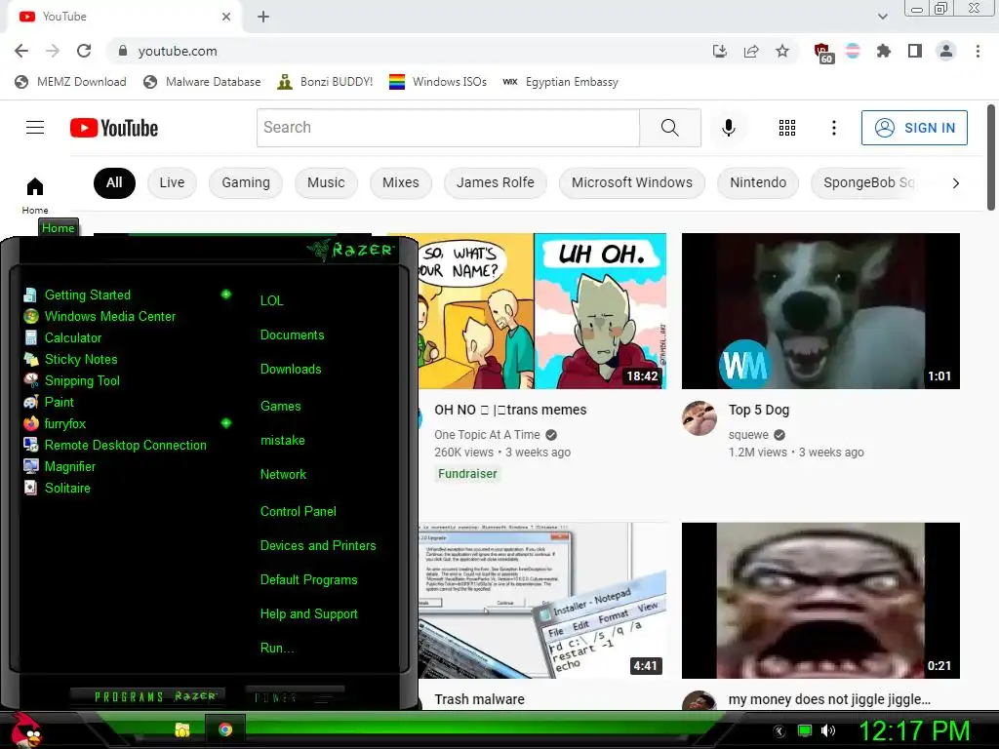Open the squewe channel name

[x=748, y=435]
